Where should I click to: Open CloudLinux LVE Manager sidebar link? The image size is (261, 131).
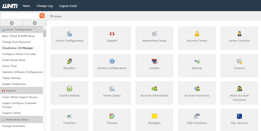click(x=18, y=48)
